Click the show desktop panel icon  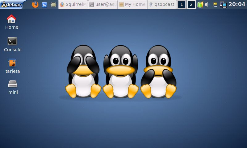53,5
